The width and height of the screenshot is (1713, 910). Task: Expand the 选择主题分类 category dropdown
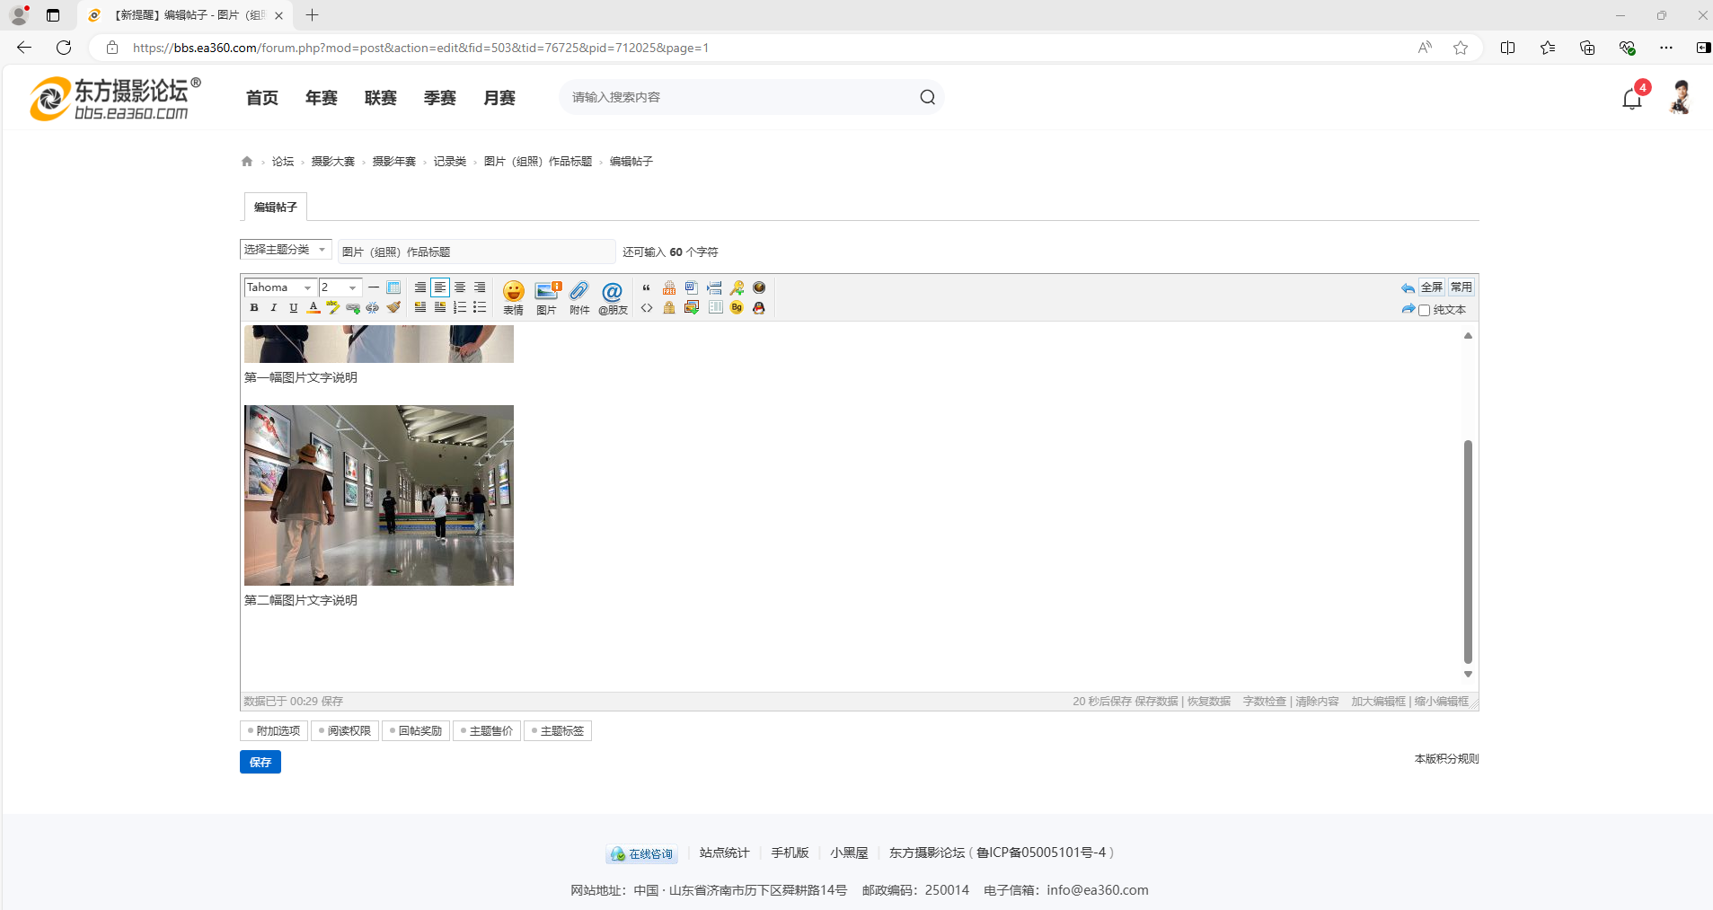[x=285, y=250]
